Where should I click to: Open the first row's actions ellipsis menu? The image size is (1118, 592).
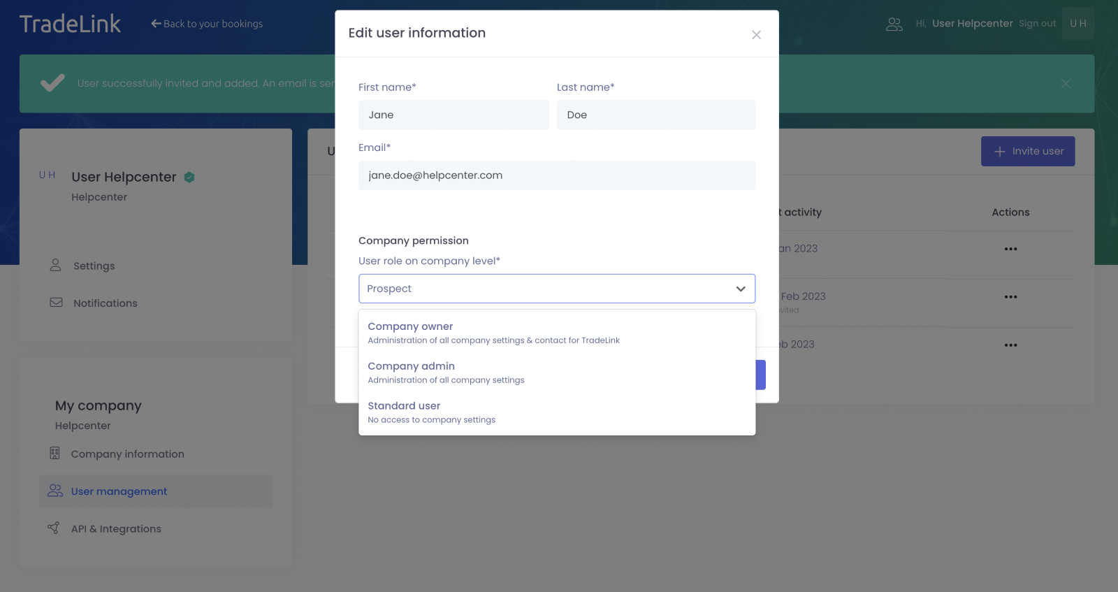(x=1010, y=249)
